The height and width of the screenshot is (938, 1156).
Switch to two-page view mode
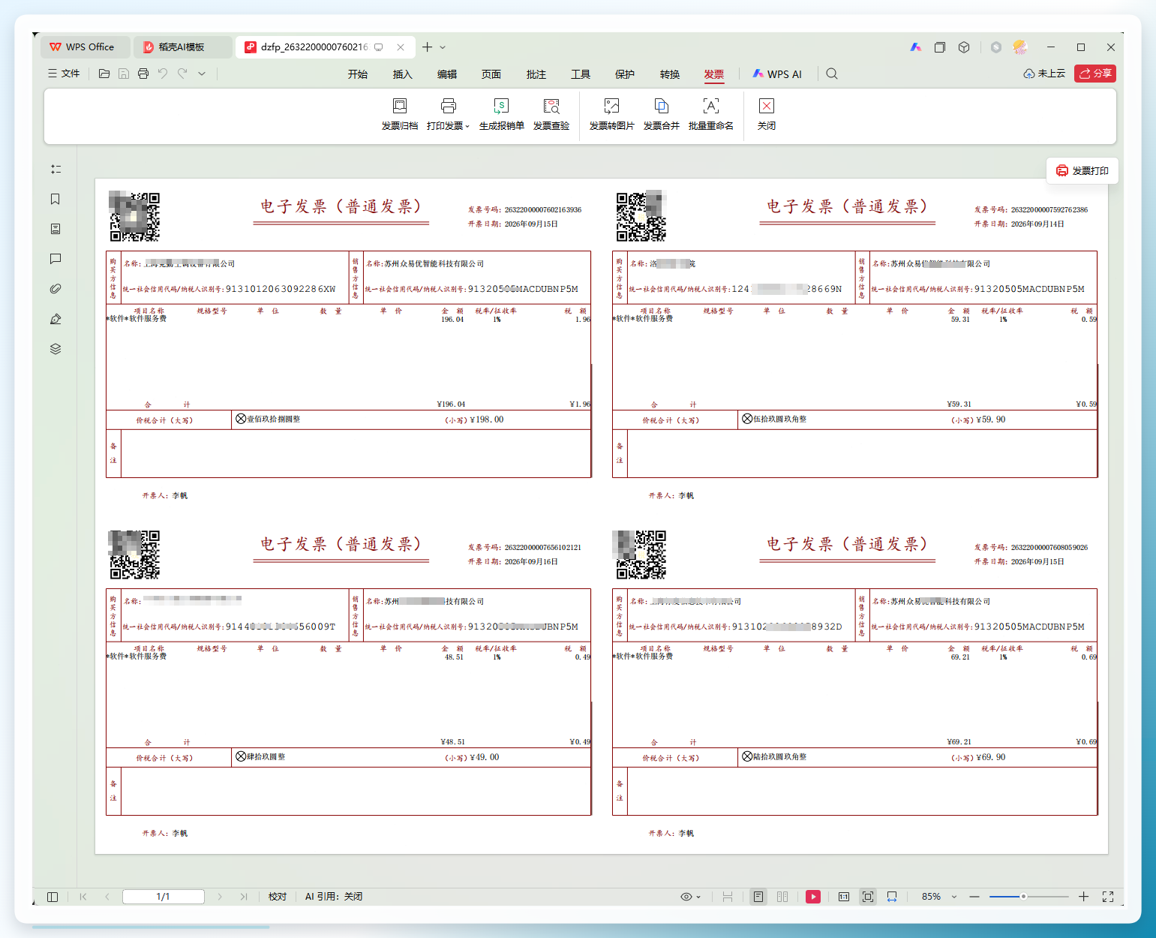click(782, 897)
